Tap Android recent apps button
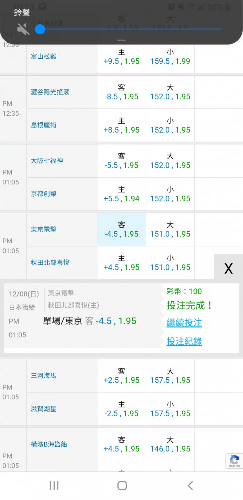The width and height of the screenshot is (243, 500). [54, 485]
